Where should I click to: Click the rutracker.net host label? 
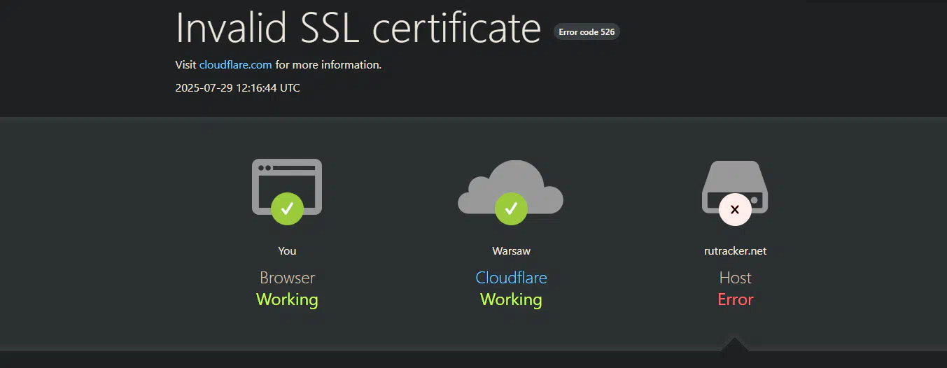[735, 250]
